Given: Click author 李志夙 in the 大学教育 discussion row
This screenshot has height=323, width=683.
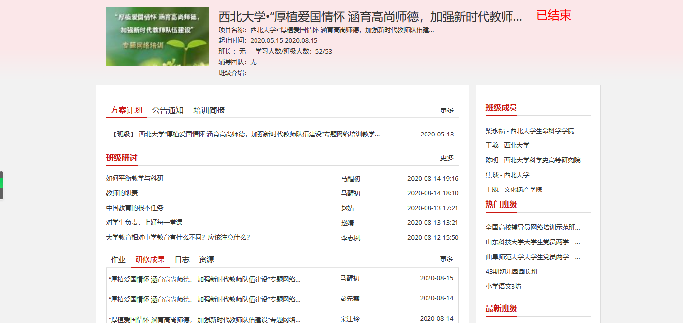Looking at the screenshot, I should (x=350, y=238).
